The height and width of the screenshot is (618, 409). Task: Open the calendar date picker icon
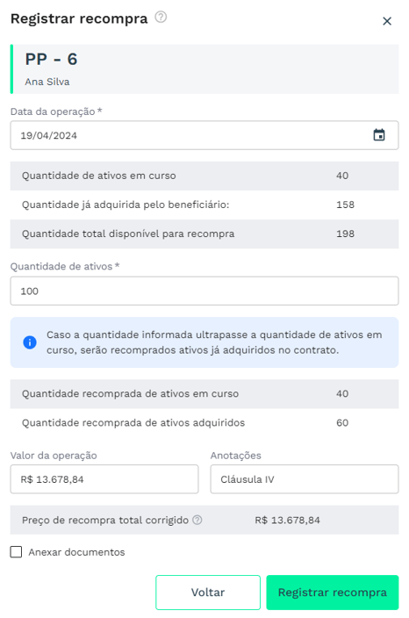coord(379,135)
